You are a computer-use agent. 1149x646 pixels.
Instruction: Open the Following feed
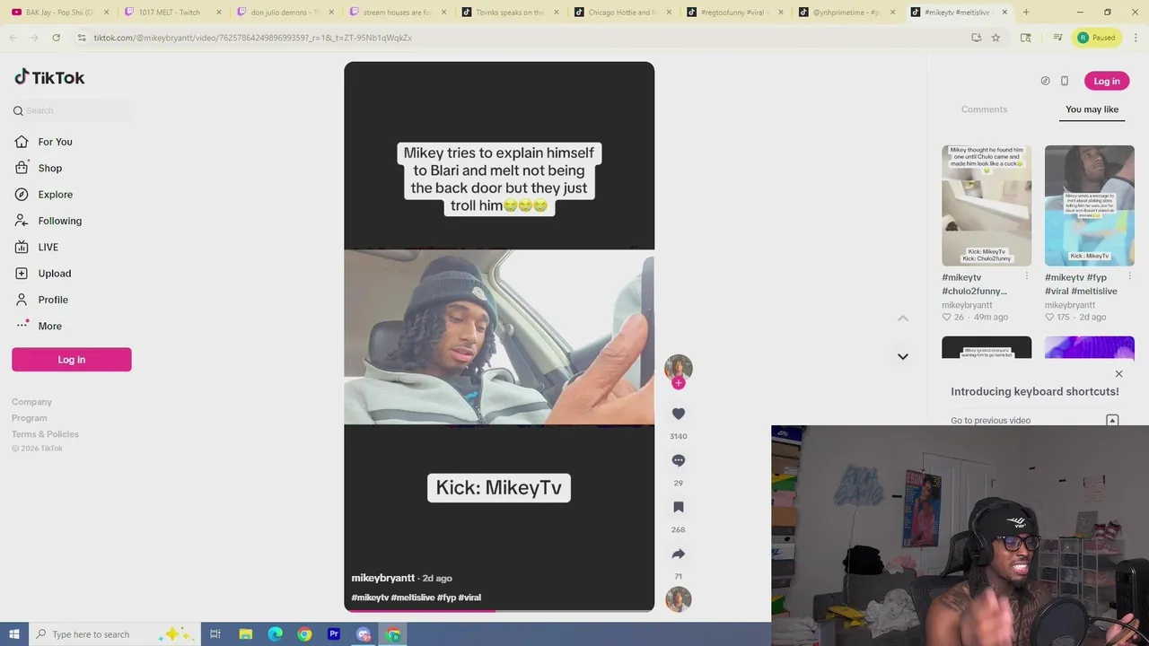(x=60, y=221)
